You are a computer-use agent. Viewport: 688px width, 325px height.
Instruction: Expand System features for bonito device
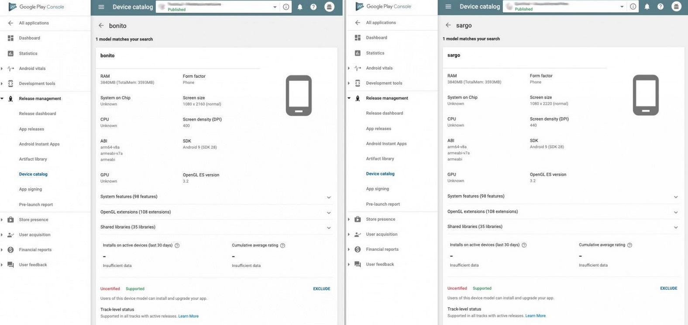(x=329, y=197)
